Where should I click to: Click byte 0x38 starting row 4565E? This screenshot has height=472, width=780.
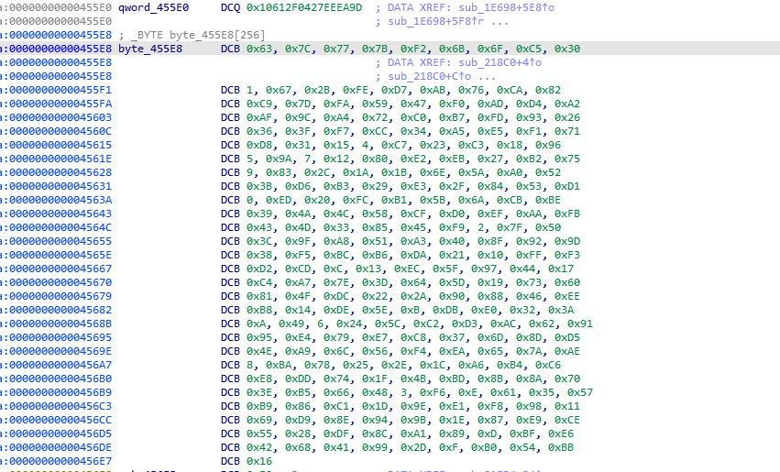[x=259, y=255]
